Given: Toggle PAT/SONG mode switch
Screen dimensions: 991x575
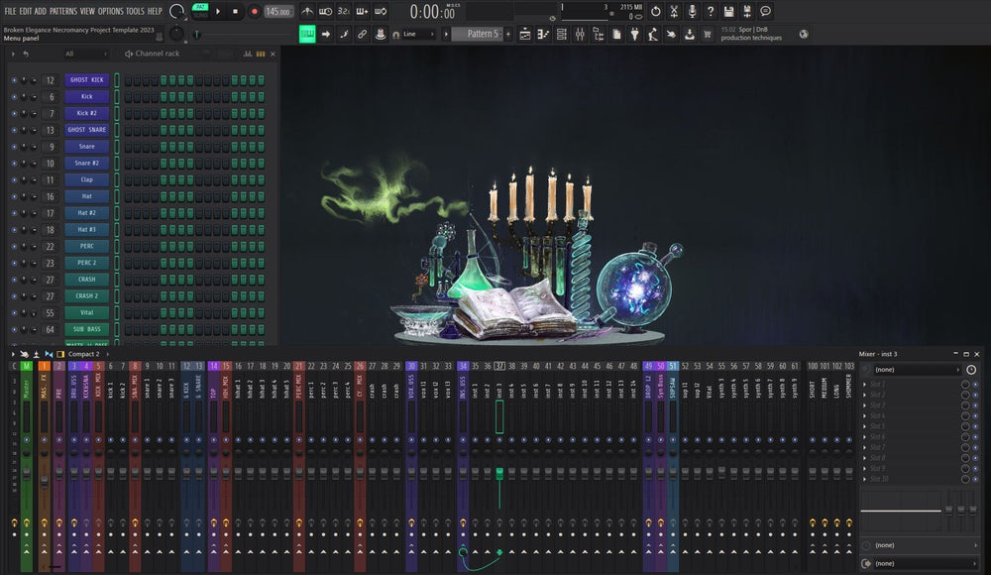Looking at the screenshot, I should coord(199,10).
